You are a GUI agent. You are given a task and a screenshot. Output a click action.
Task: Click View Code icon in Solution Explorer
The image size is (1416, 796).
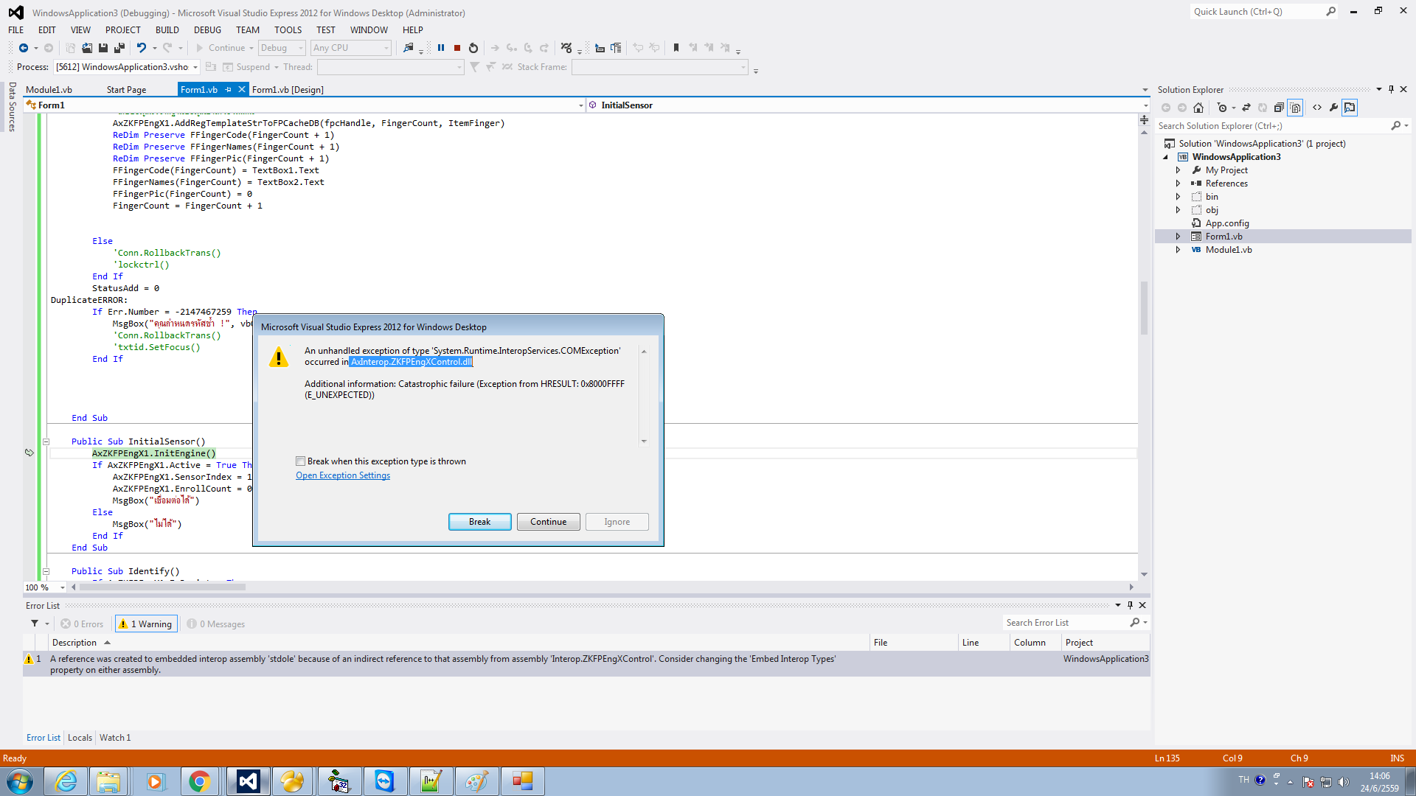point(1317,108)
